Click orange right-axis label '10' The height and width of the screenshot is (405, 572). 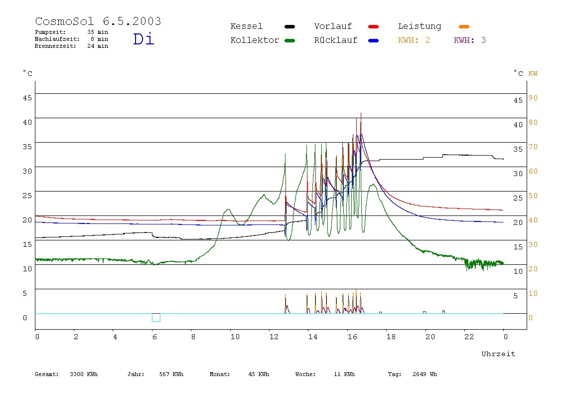533,293
